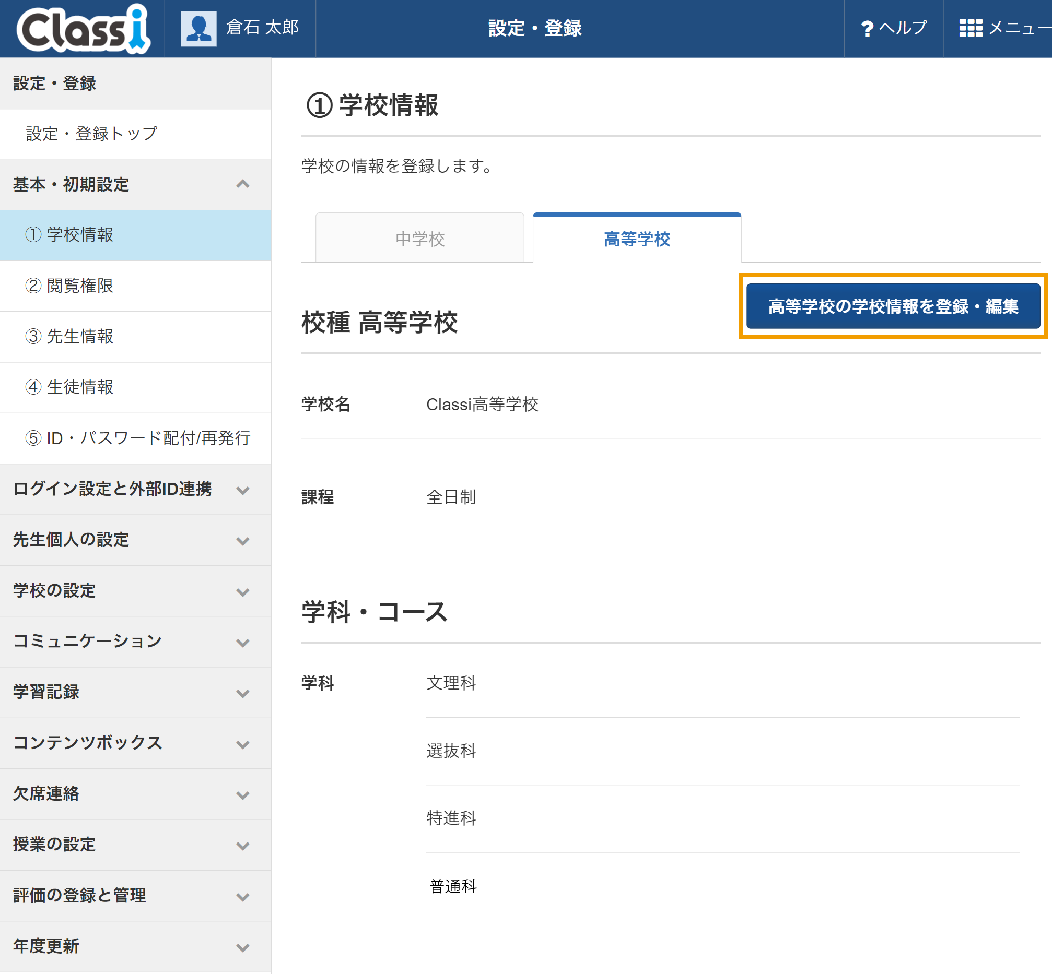Click the 特進科 department row
Screen dimensions: 1052x974
(722, 818)
